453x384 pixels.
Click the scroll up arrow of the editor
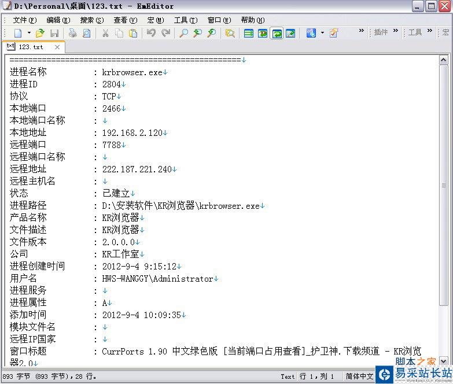444,60
